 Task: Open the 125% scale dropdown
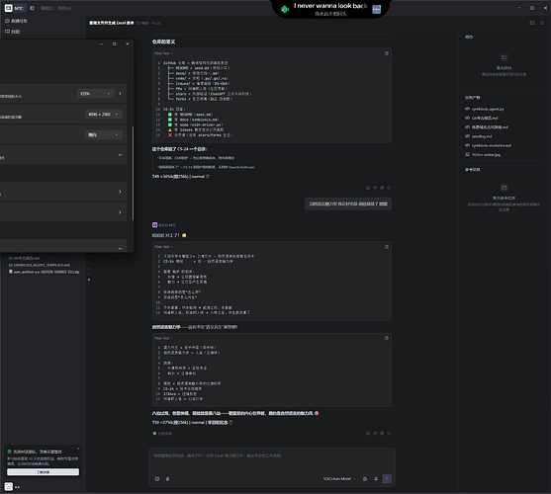pyautogui.click(x=95, y=94)
